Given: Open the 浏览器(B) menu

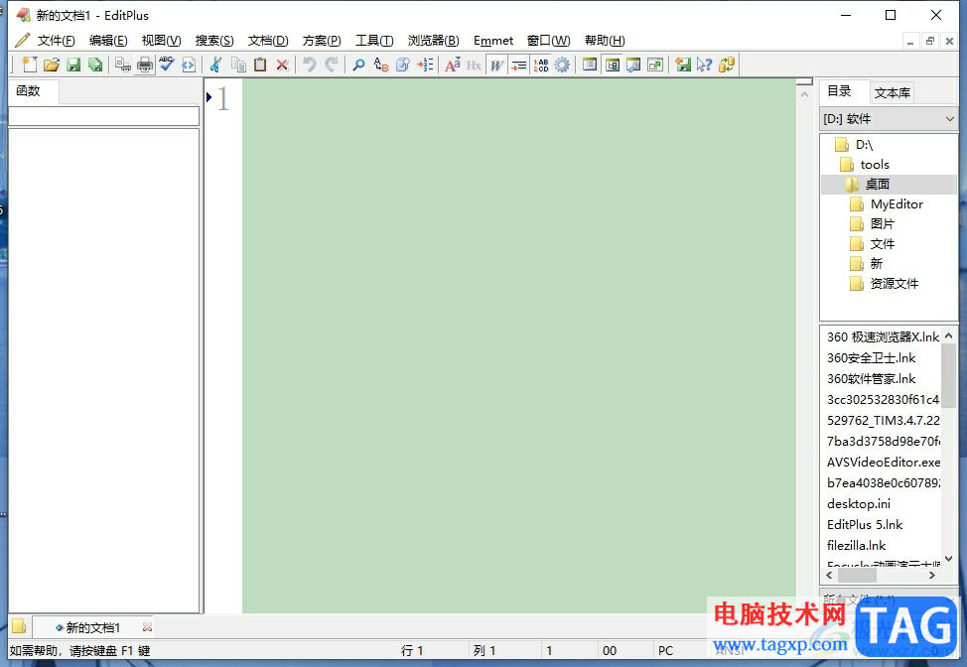Looking at the screenshot, I should coord(434,40).
